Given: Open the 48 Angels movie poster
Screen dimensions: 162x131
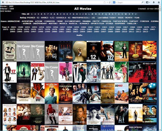Looking at the screenshot, I should tap(108, 93).
